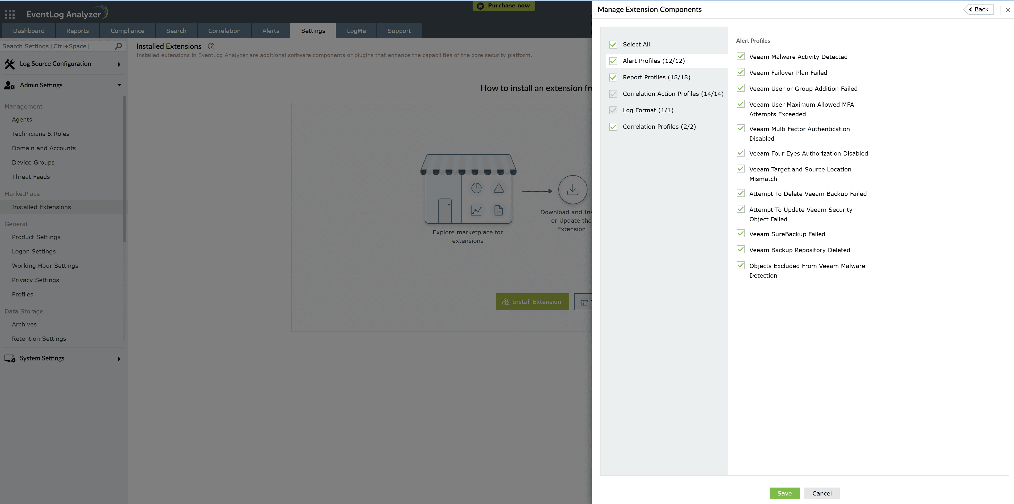Click the System Settings monitor-gear icon
Screen dimensions: 1014x504
pos(10,359)
